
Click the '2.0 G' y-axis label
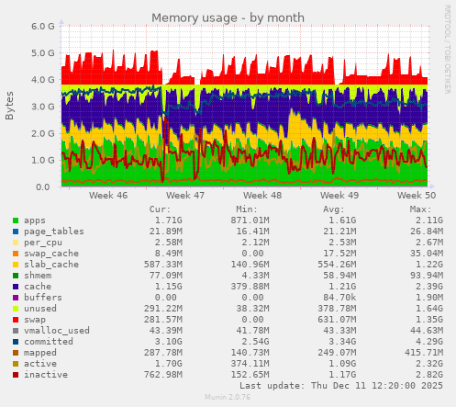click(x=43, y=133)
